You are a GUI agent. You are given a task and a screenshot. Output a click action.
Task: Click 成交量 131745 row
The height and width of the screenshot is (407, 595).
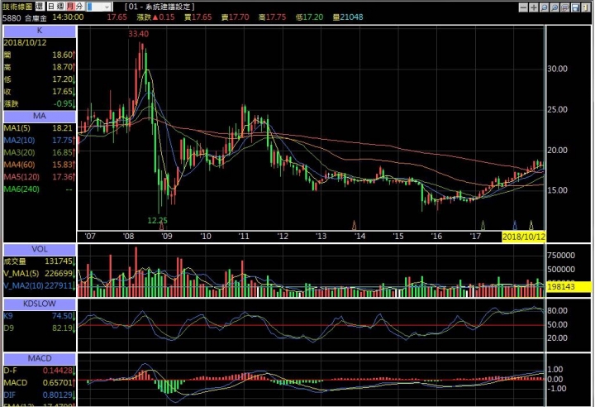coord(40,261)
